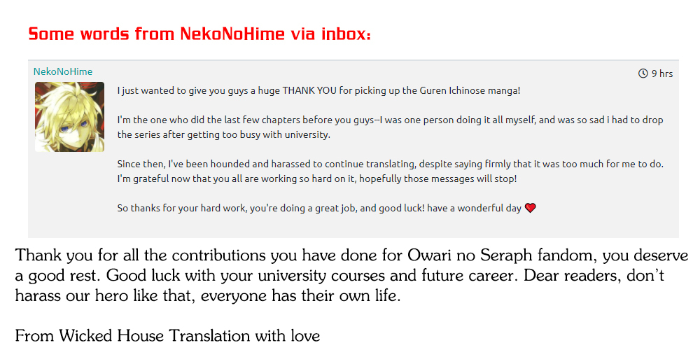Image resolution: width=700 pixels, height=350 pixels.
Task: Click the red heading about inbox words
Action: click(199, 34)
